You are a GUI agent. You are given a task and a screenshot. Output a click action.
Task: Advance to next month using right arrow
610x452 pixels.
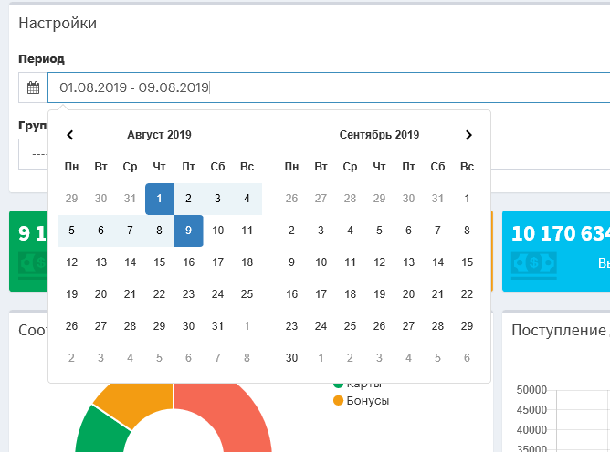(468, 135)
